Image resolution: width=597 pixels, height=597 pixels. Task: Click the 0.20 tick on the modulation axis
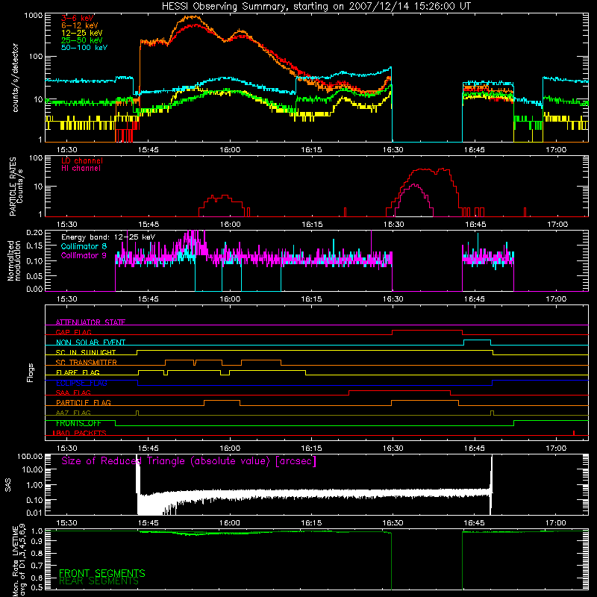point(34,232)
